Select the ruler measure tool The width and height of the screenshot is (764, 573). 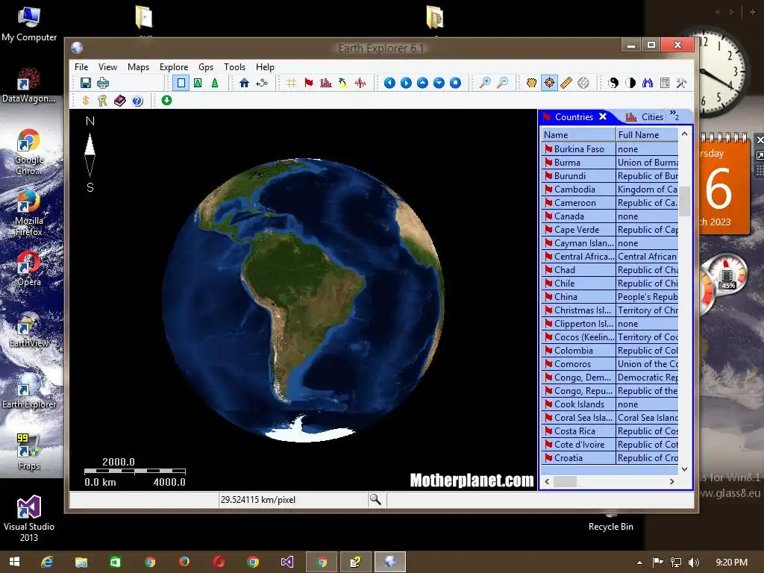(566, 83)
